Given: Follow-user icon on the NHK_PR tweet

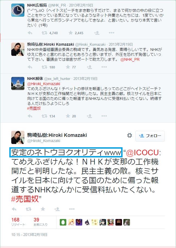Looking at the screenshot, I should [97, 33].
